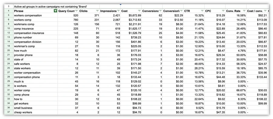Image resolution: width=273 pixels, height=119 pixels.
Task: Click the 'is workers' phrase cell
Action: coord(35,86)
